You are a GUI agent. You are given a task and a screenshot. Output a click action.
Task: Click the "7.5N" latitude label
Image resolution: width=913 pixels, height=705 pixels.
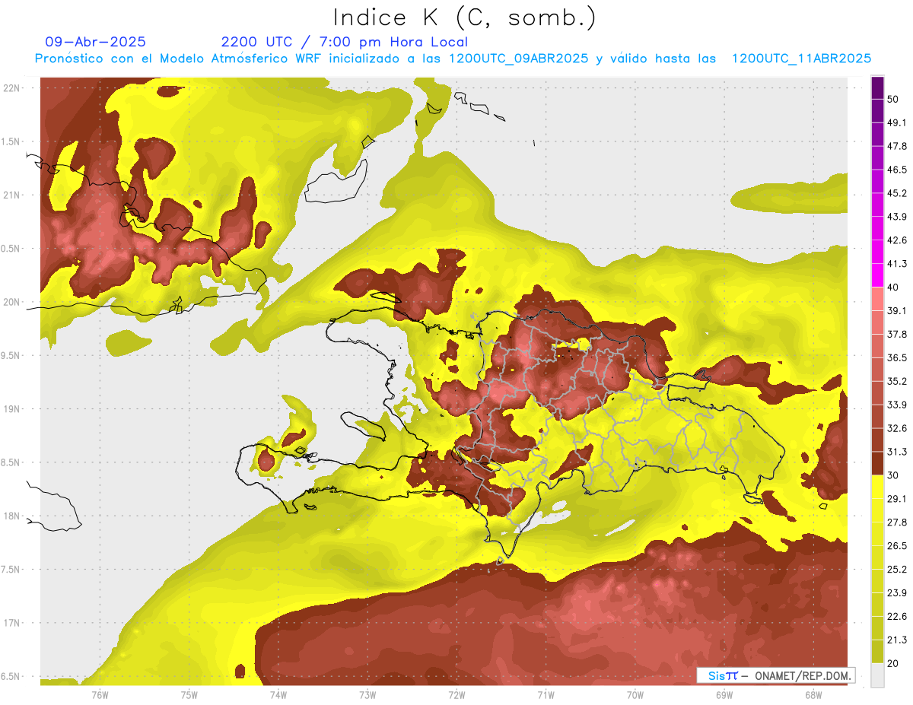pyautogui.click(x=11, y=570)
